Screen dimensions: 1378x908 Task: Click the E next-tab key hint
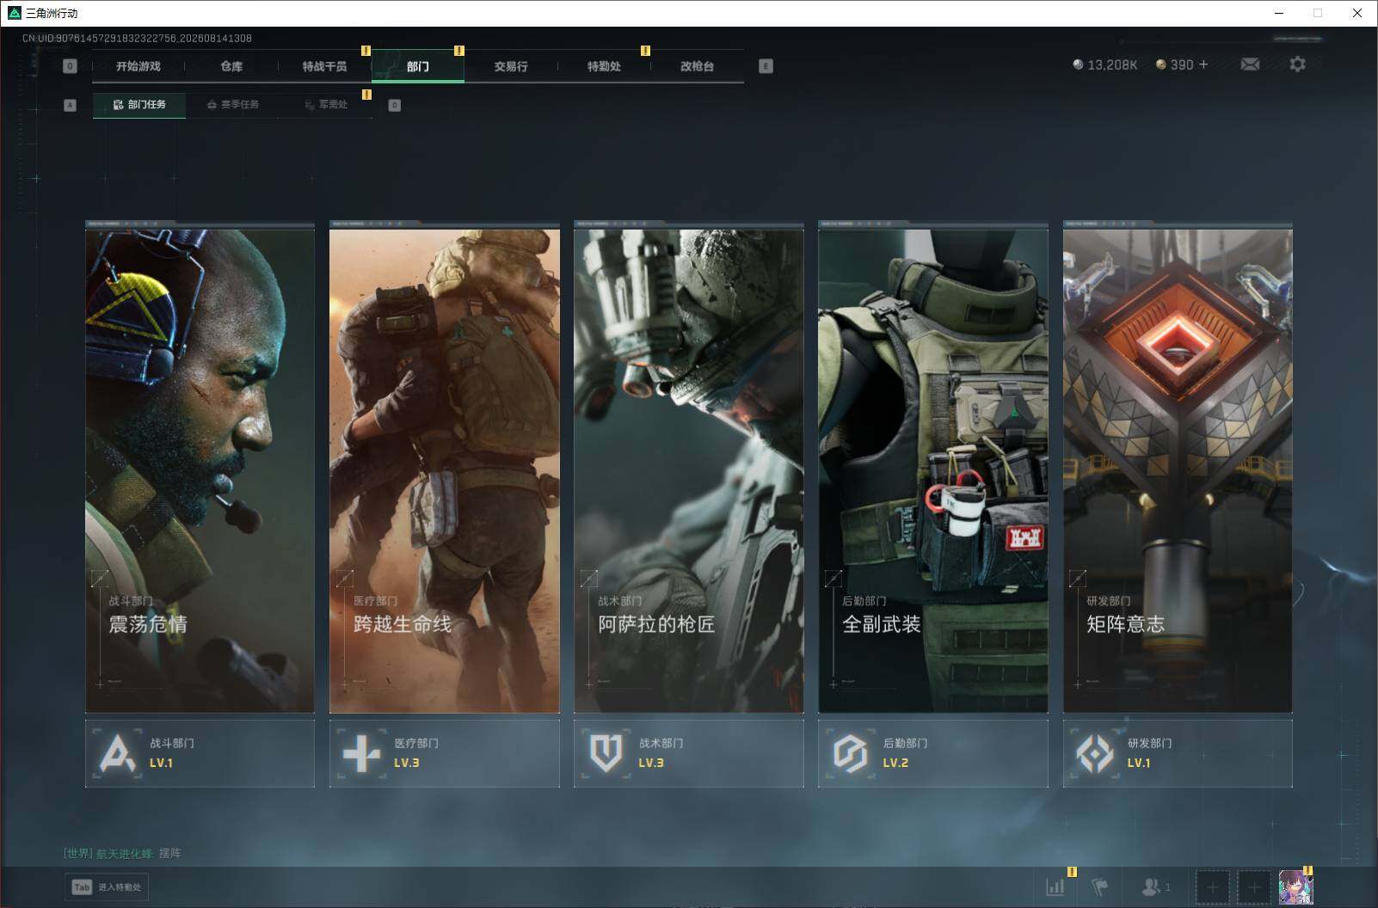(x=766, y=66)
